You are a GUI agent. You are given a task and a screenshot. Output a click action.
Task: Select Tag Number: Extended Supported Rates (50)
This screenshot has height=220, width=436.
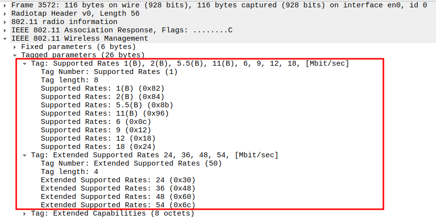pos(131,163)
